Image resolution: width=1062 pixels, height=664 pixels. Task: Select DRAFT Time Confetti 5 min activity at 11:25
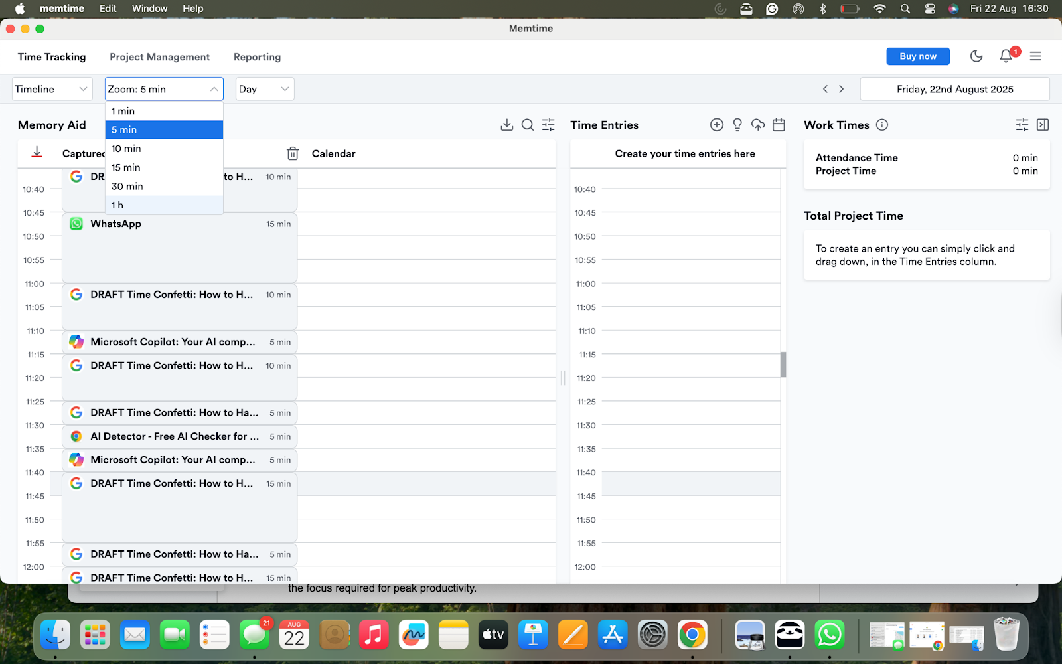pos(179,413)
